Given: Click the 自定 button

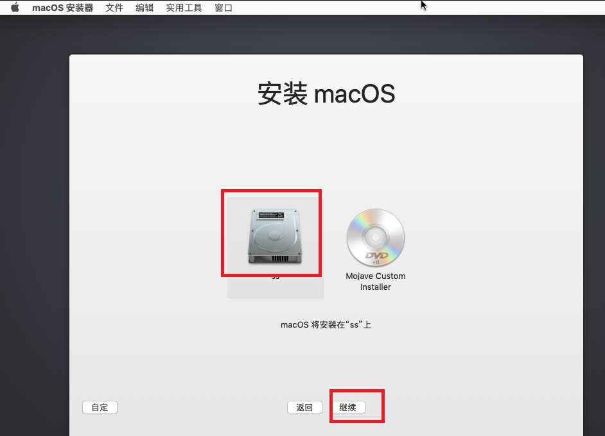Looking at the screenshot, I should click(x=100, y=408).
